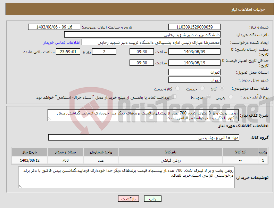Click the request creator name field
Viewport: 274px width, 208px height.
pos(151,42)
